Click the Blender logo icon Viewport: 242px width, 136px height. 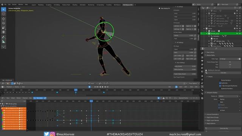pyautogui.click(x=2, y=5)
